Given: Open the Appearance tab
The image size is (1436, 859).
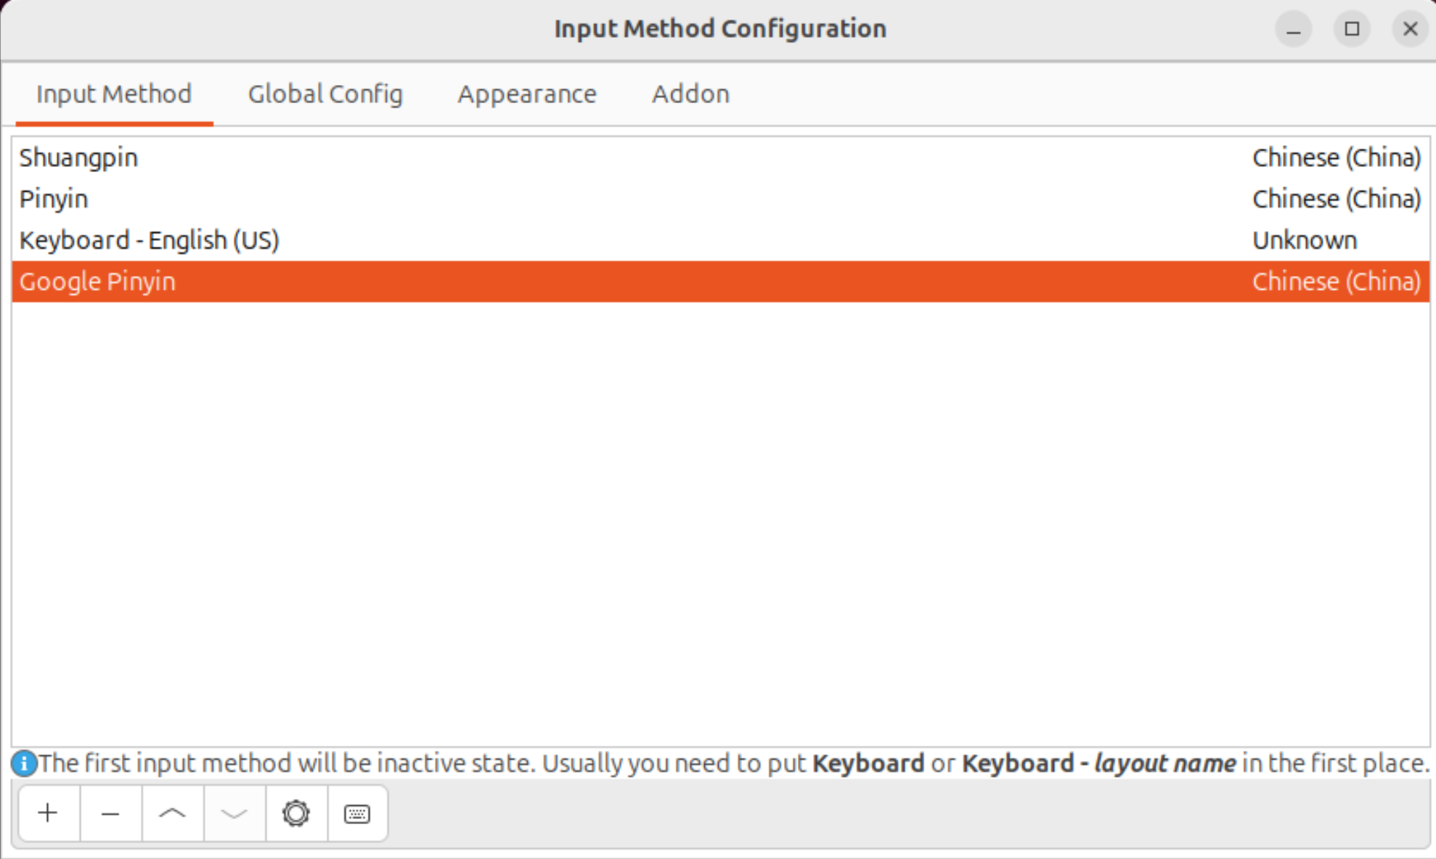Looking at the screenshot, I should coord(526,94).
